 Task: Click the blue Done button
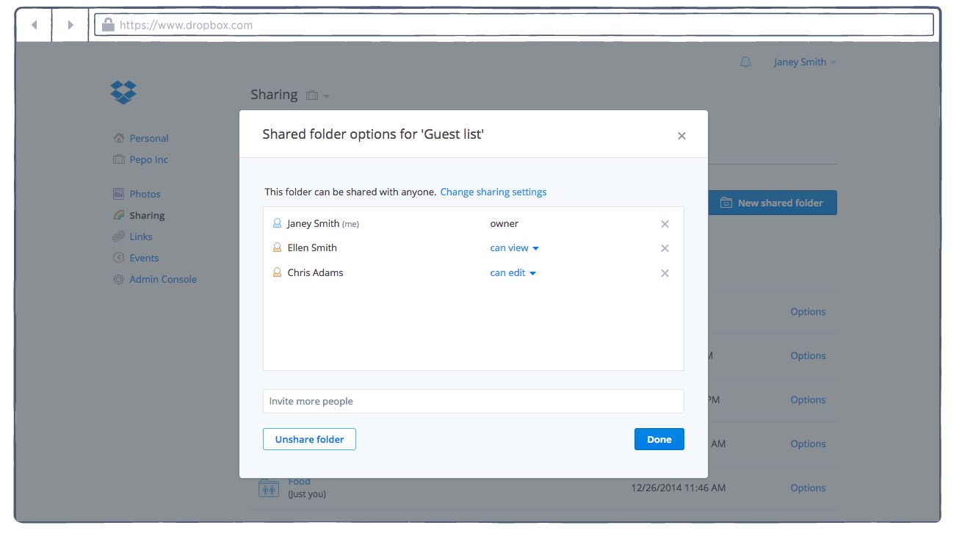(x=659, y=439)
